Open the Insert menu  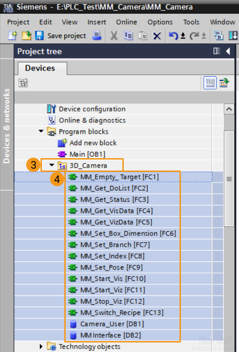[97, 22]
